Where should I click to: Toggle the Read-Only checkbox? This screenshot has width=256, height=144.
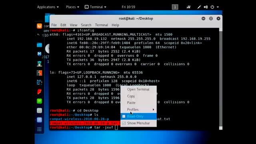(124, 116)
